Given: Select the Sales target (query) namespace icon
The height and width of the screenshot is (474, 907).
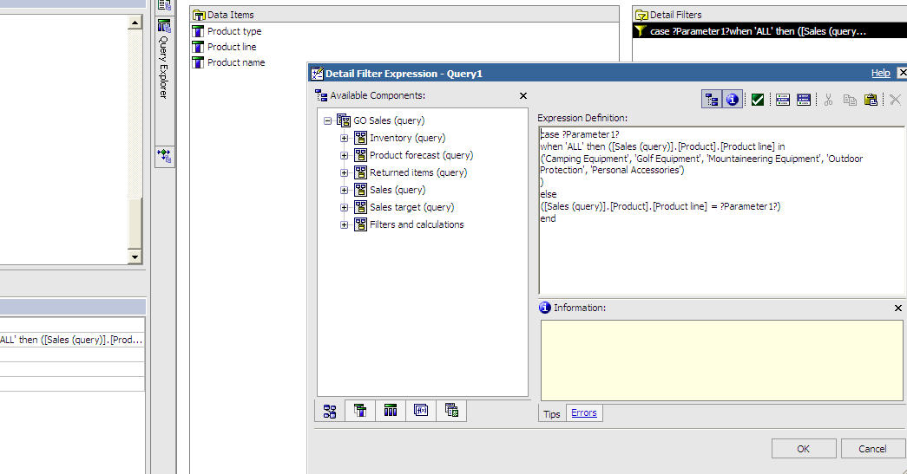Looking at the screenshot, I should tap(360, 207).
